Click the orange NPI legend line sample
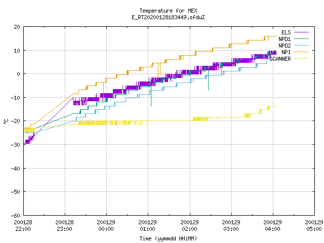The image size is (324, 243). click(x=301, y=52)
